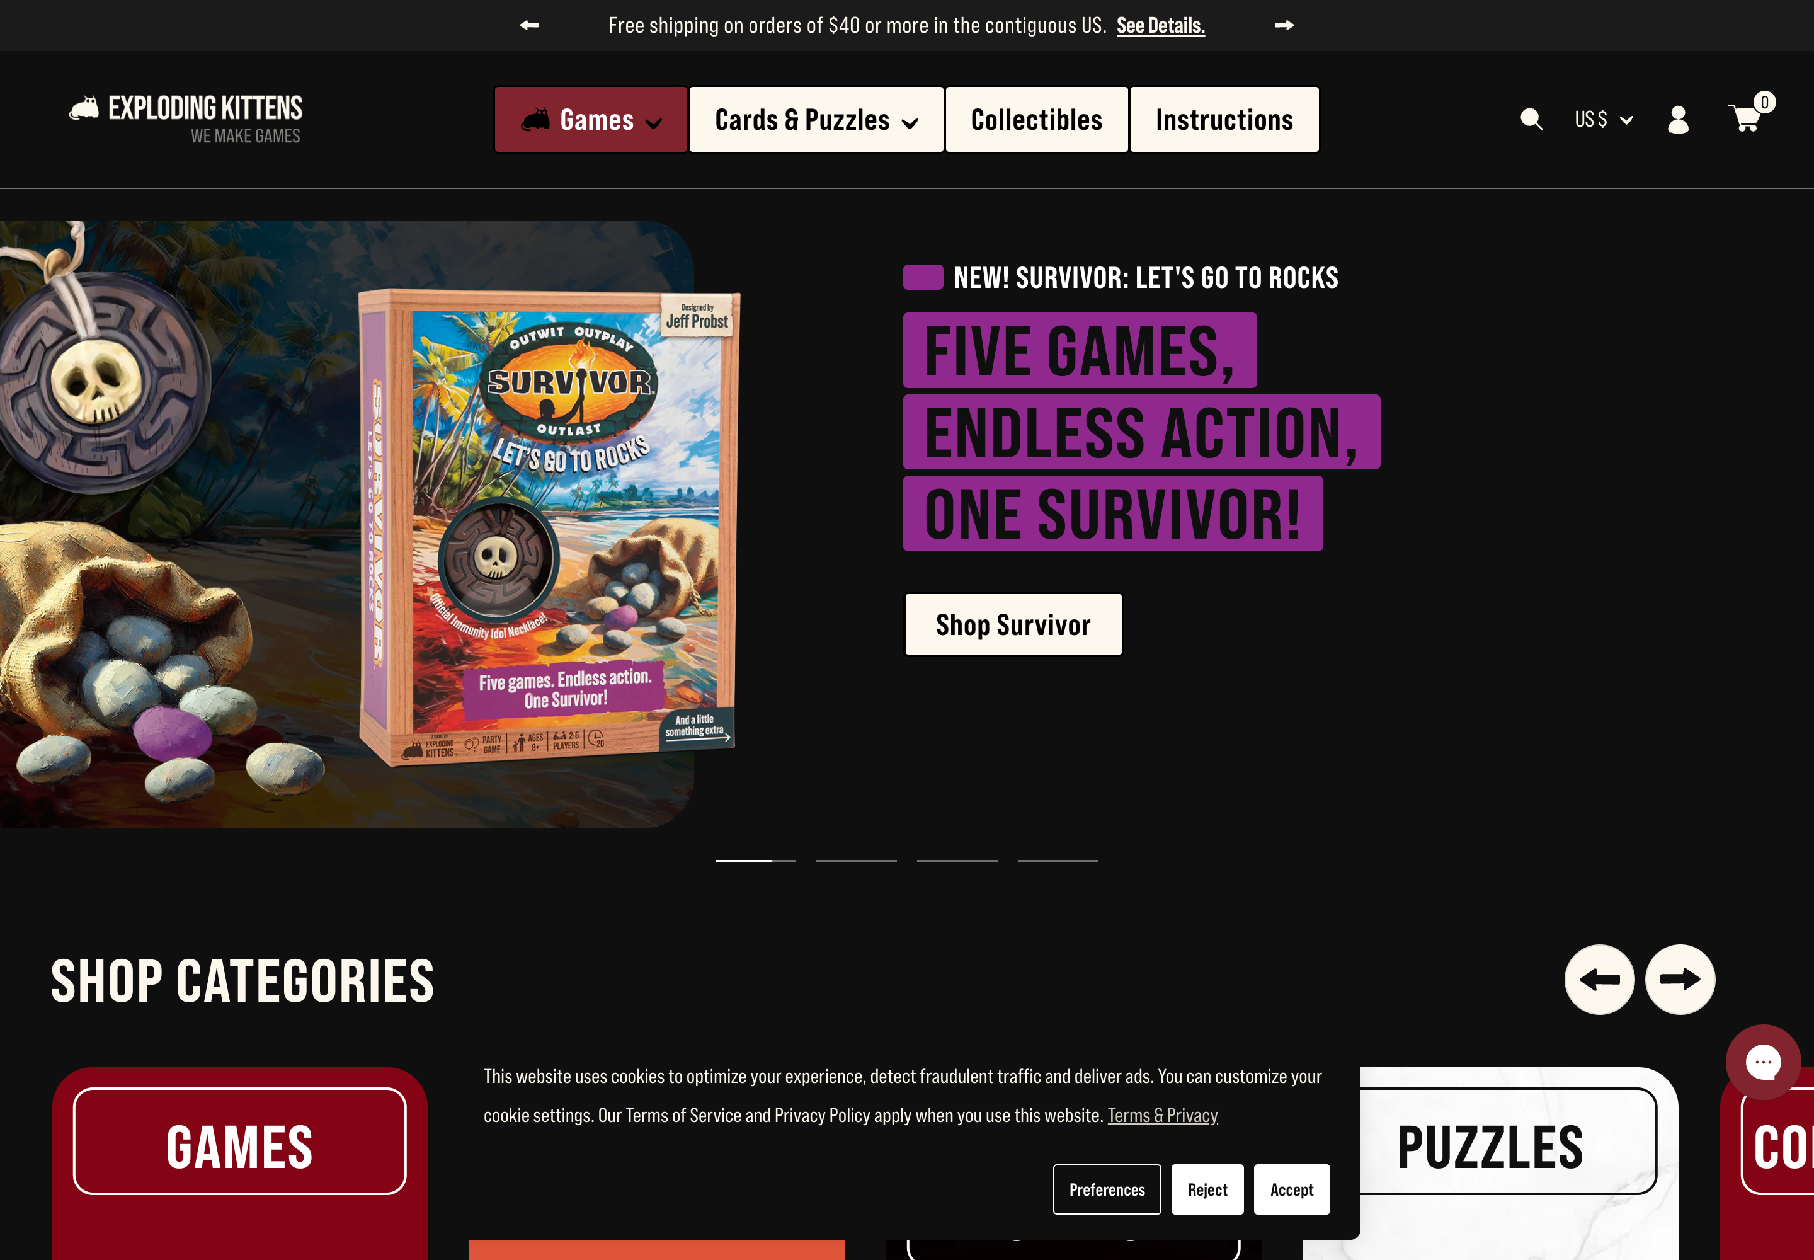This screenshot has height=1260, width=1814.
Task: Open the live chat bubble
Action: [x=1763, y=1062]
